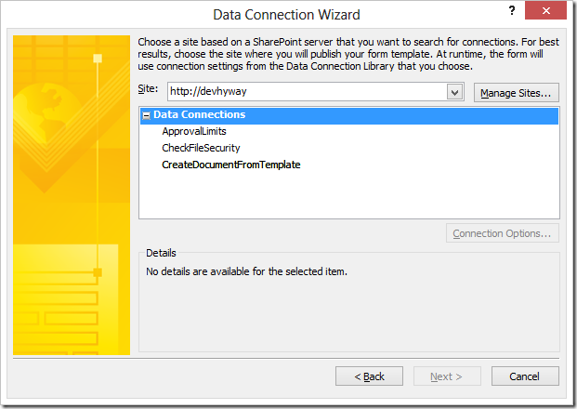The width and height of the screenshot is (577, 409).
Task: Click the Help question mark icon
Action: click(512, 10)
